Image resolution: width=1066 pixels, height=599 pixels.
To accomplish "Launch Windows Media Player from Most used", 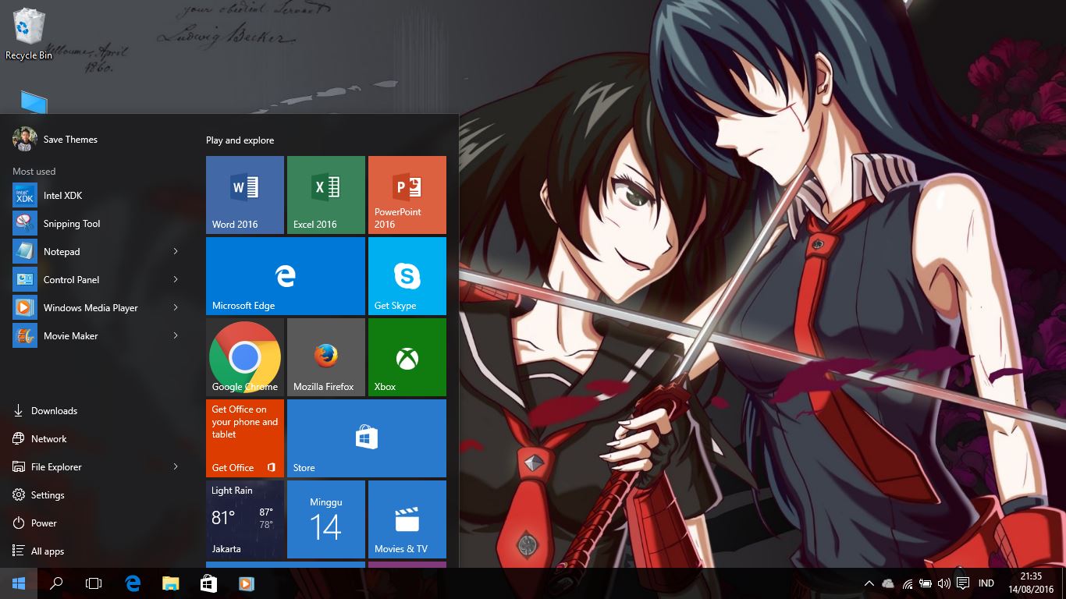I will pos(97,307).
